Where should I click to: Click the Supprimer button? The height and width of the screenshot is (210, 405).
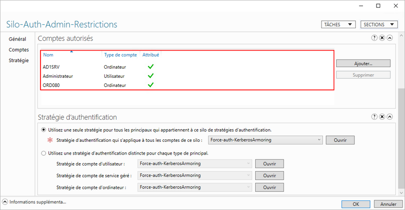coord(363,75)
